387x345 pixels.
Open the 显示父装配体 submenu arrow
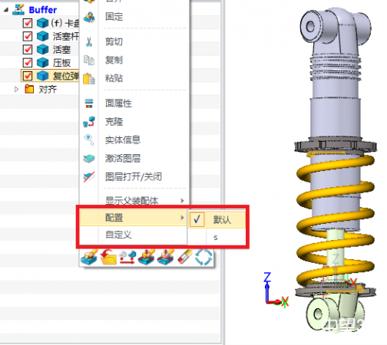point(182,201)
